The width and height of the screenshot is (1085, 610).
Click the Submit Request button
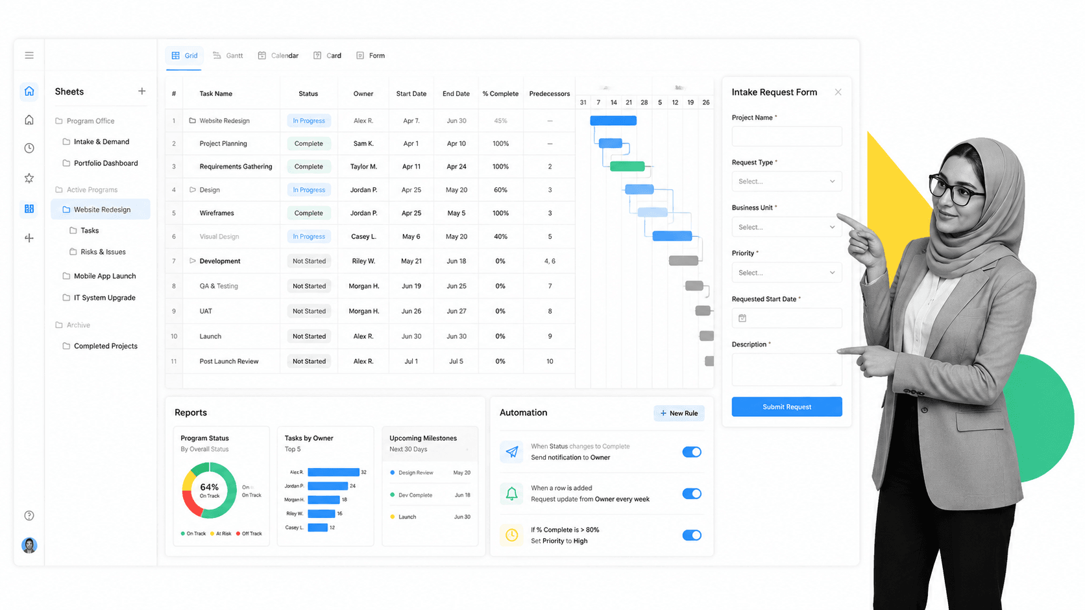tap(786, 406)
